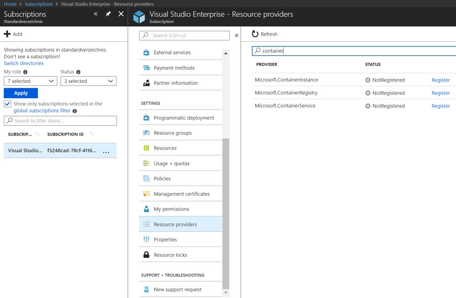
Task: Click the Add plus icon
Action: tap(7, 34)
